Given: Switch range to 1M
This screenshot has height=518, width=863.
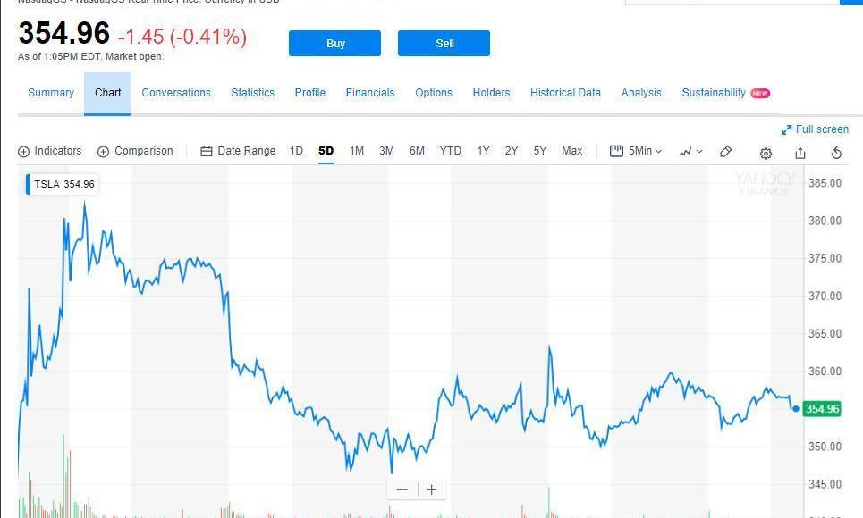Looking at the screenshot, I should [x=357, y=151].
